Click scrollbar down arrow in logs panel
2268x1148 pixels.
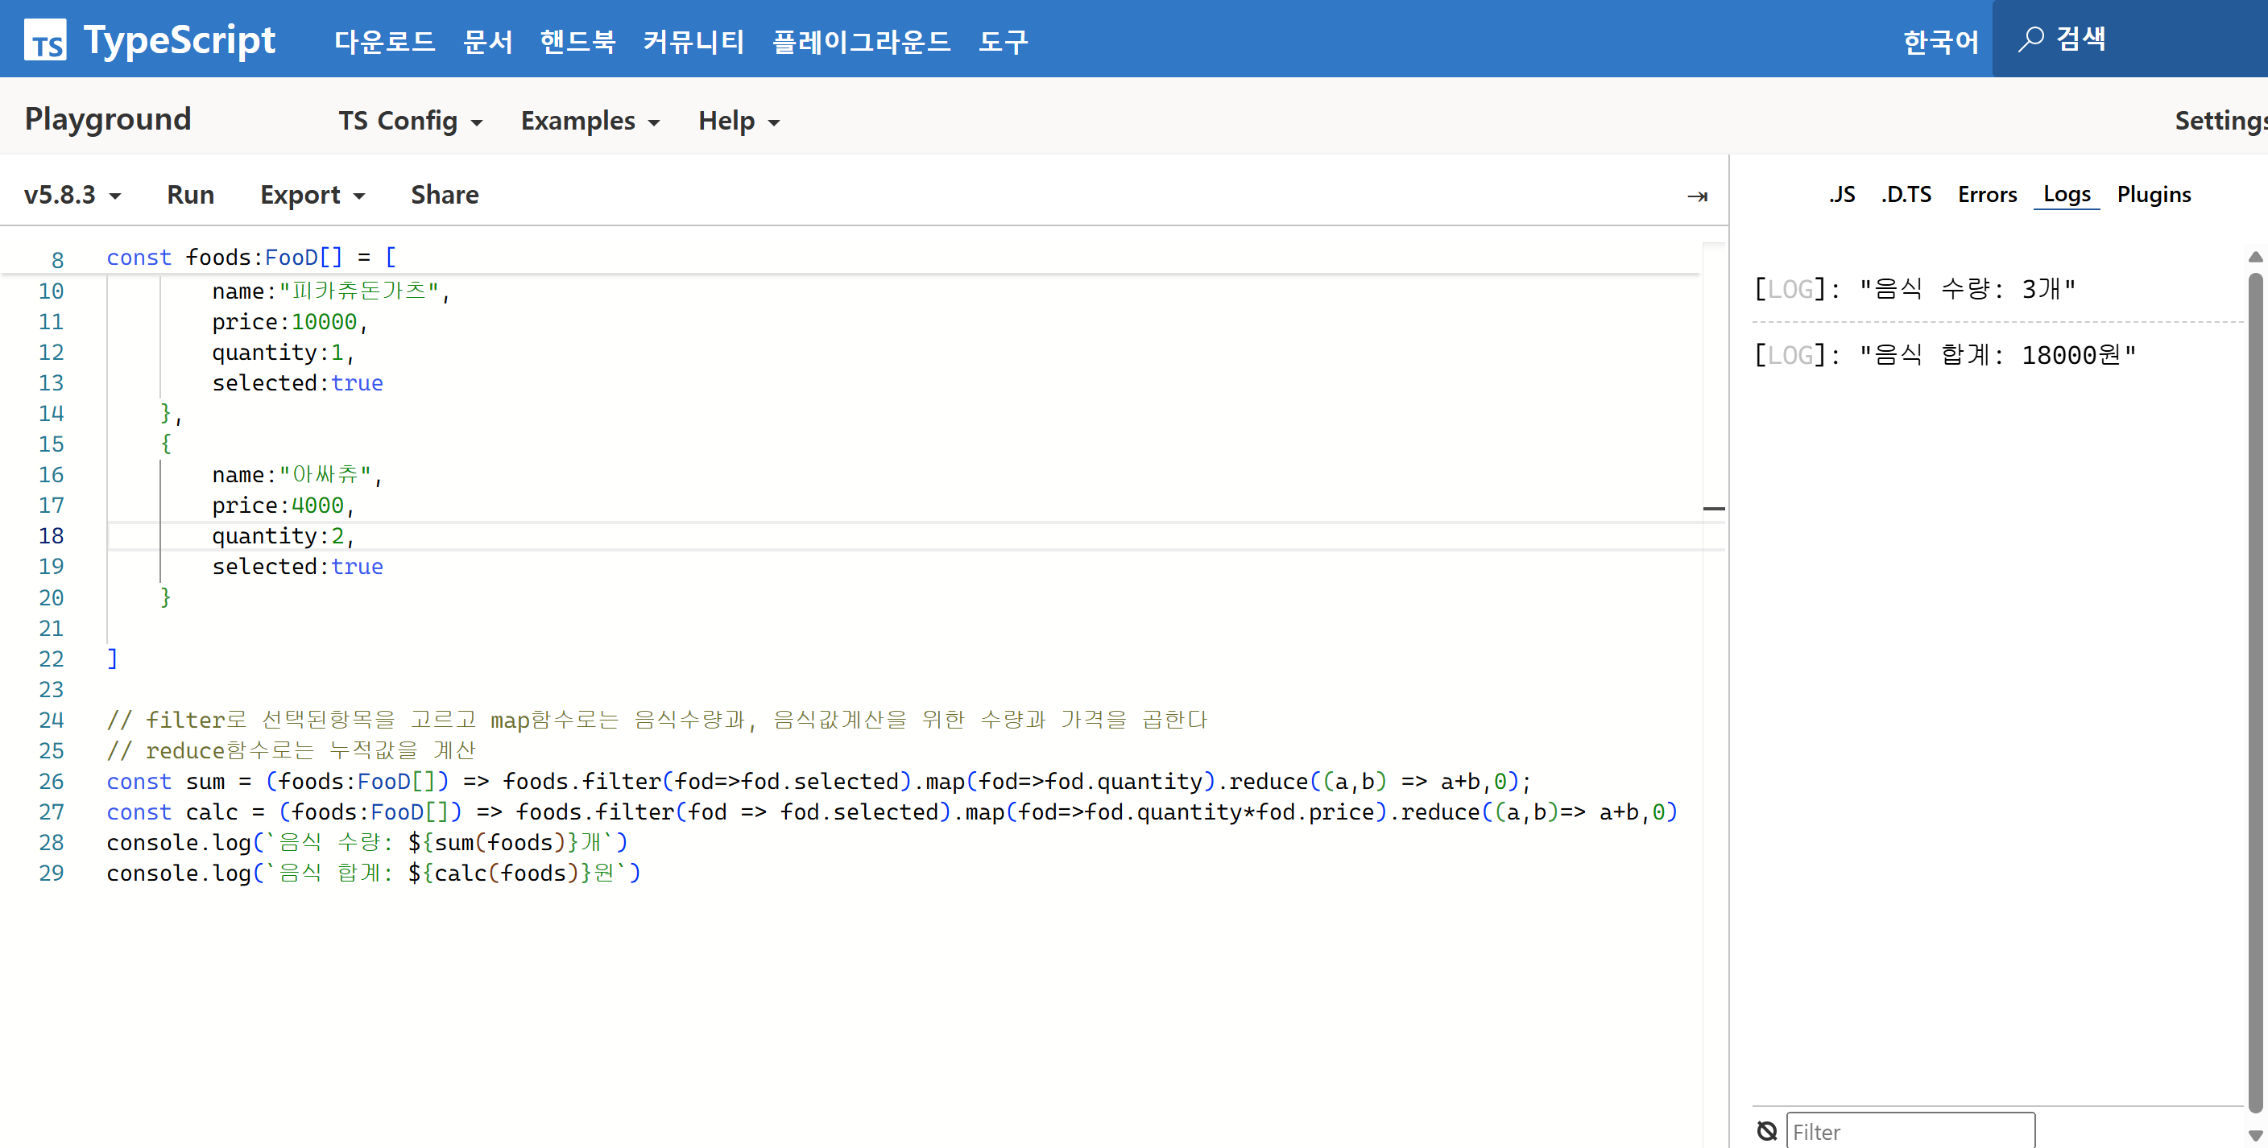(2254, 1136)
